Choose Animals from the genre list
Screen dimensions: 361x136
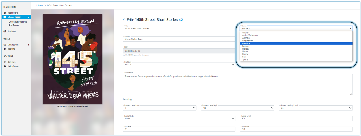(x=296, y=38)
